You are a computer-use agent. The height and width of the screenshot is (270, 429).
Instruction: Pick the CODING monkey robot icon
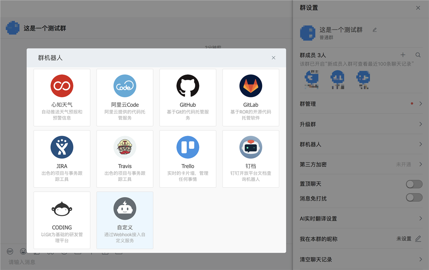click(x=62, y=209)
